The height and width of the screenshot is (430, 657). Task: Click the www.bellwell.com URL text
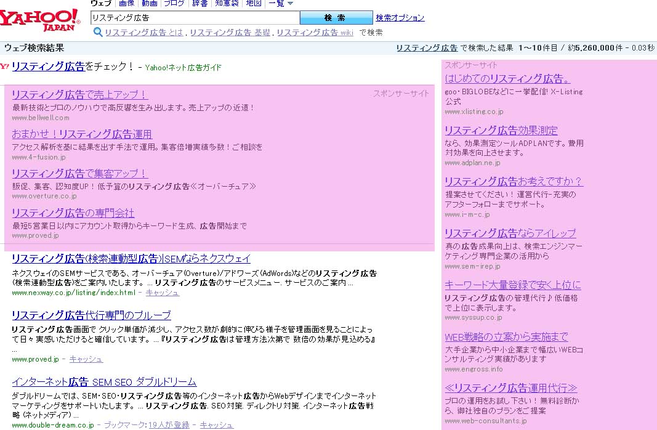click(41, 118)
